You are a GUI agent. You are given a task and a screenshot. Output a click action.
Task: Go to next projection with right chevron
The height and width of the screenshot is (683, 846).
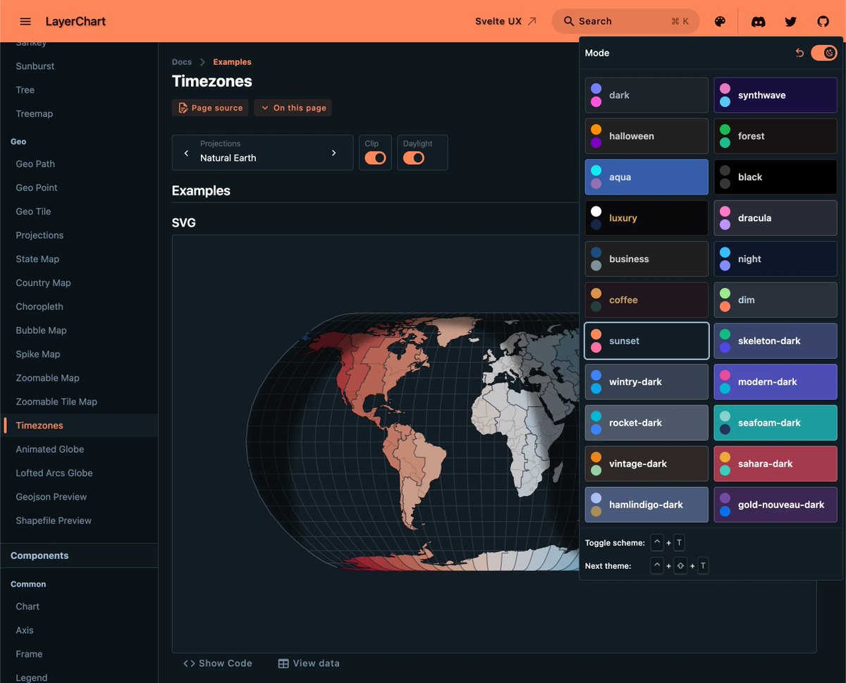334,153
